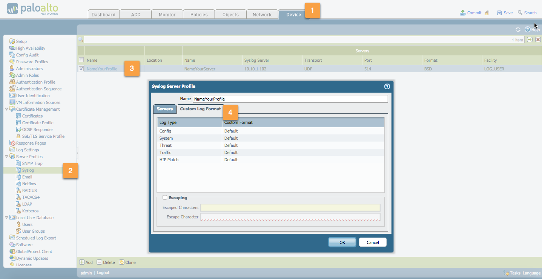Collapse the Certificate Management tree
Viewport: 542px width, 279px height.
[6, 109]
